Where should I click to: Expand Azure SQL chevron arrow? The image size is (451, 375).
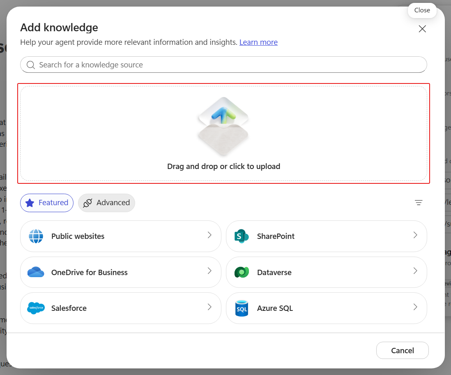point(415,307)
